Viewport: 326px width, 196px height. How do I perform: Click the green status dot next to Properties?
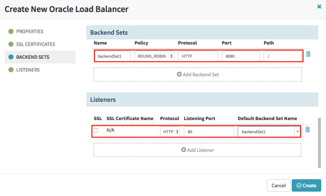[11, 31]
